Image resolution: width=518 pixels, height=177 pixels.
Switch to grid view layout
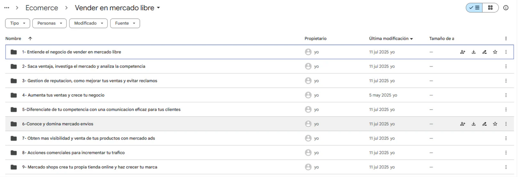tap(490, 8)
